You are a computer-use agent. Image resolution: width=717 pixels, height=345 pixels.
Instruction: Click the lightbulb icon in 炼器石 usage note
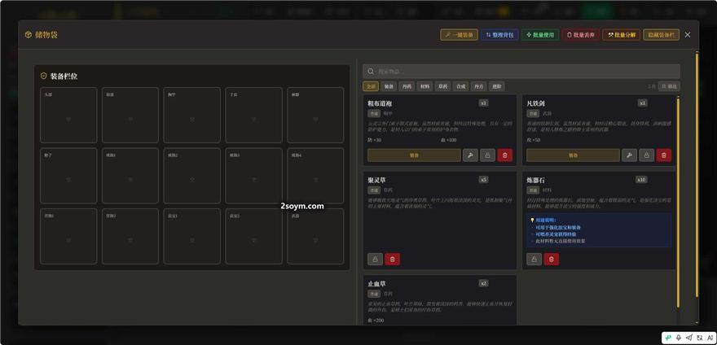coord(532,220)
